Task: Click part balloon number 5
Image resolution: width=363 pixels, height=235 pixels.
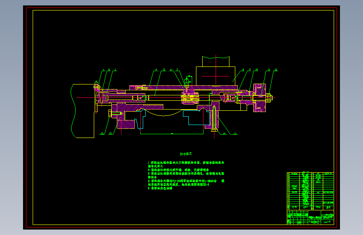Action: 164,69
